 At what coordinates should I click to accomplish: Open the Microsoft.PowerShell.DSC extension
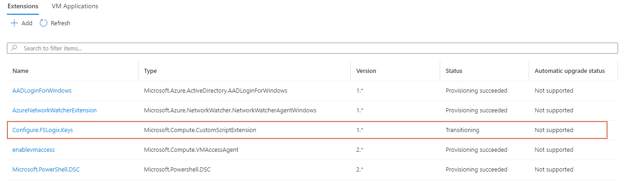46,170
